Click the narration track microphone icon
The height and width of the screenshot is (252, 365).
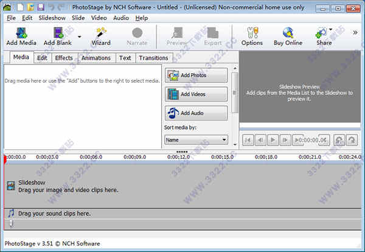pyautogui.click(x=11, y=223)
